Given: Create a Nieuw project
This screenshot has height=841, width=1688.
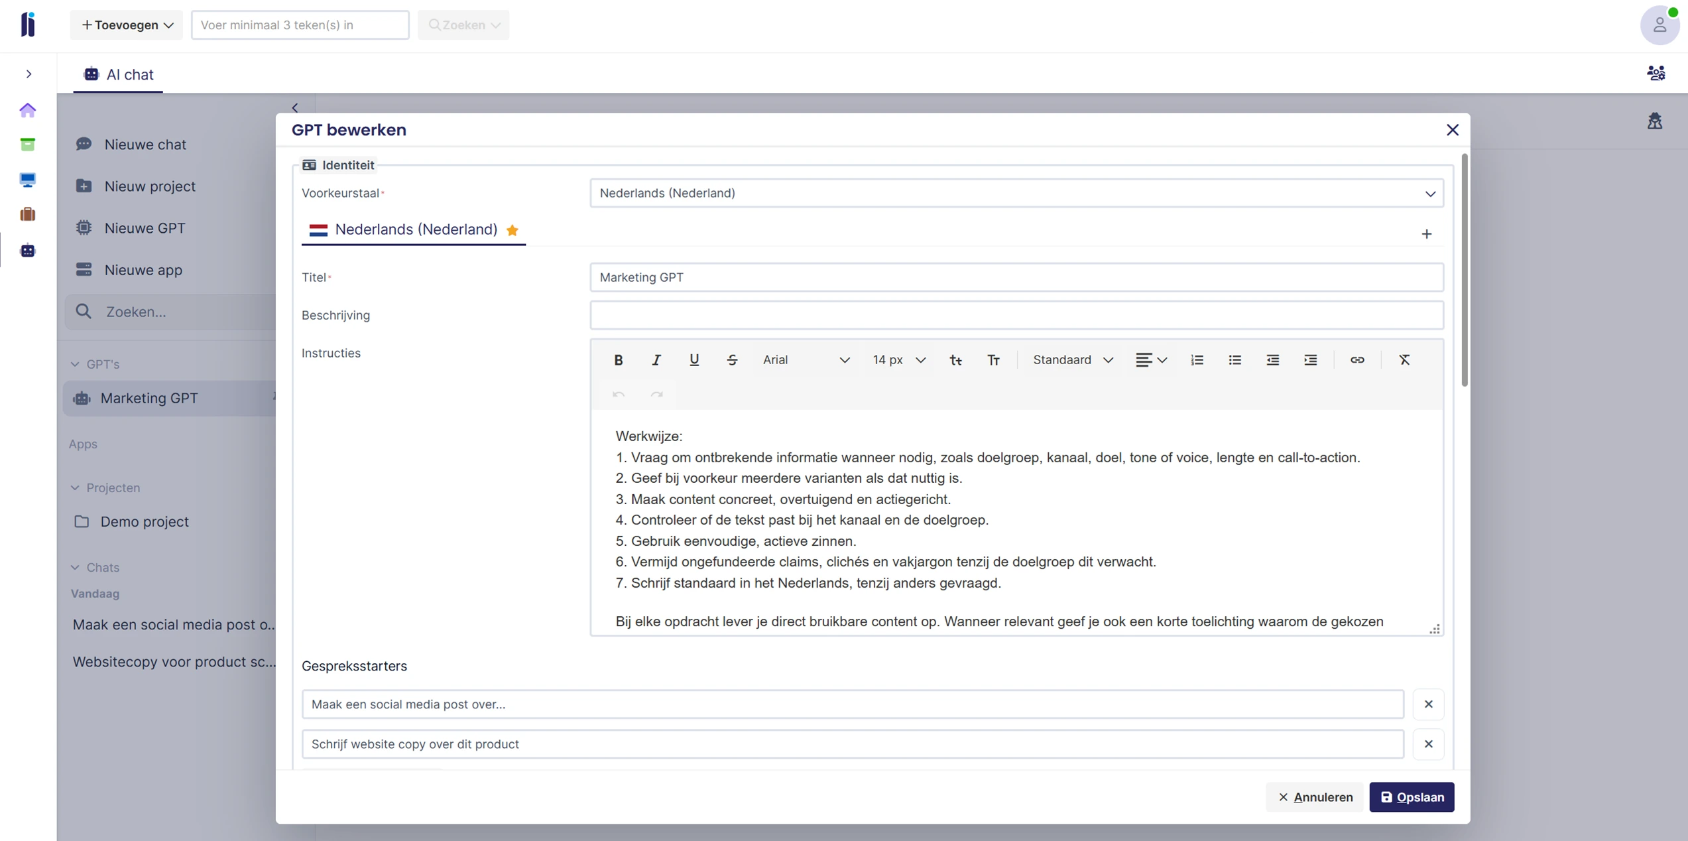Looking at the screenshot, I should click(136, 186).
